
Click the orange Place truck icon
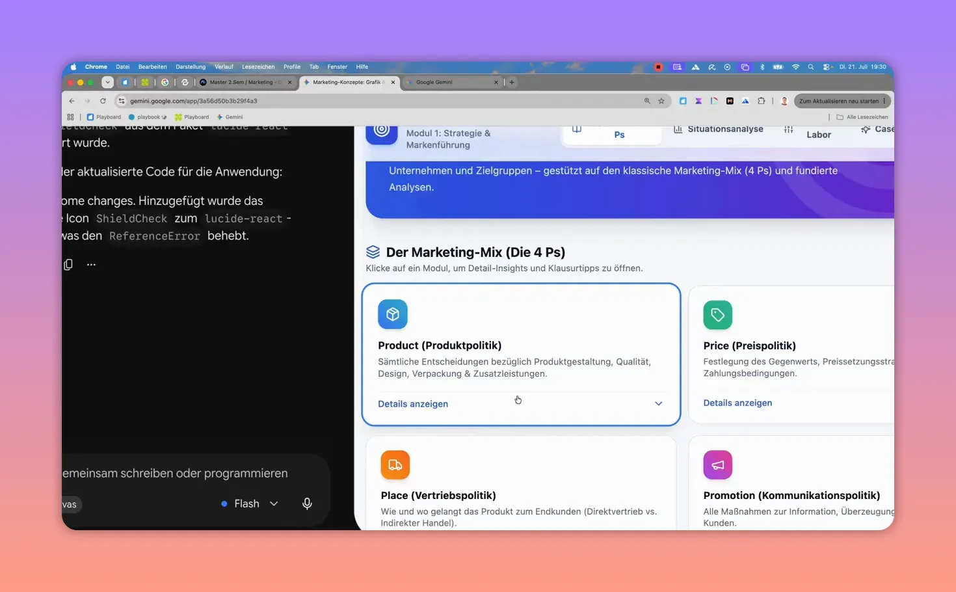pyautogui.click(x=395, y=464)
